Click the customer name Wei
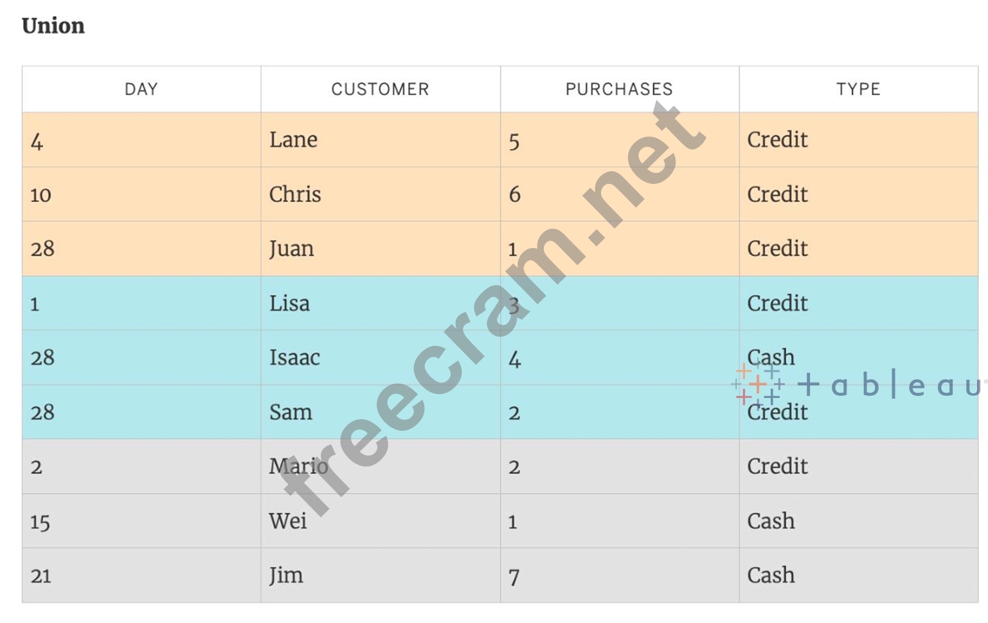The width and height of the screenshot is (988, 623). coord(287,521)
